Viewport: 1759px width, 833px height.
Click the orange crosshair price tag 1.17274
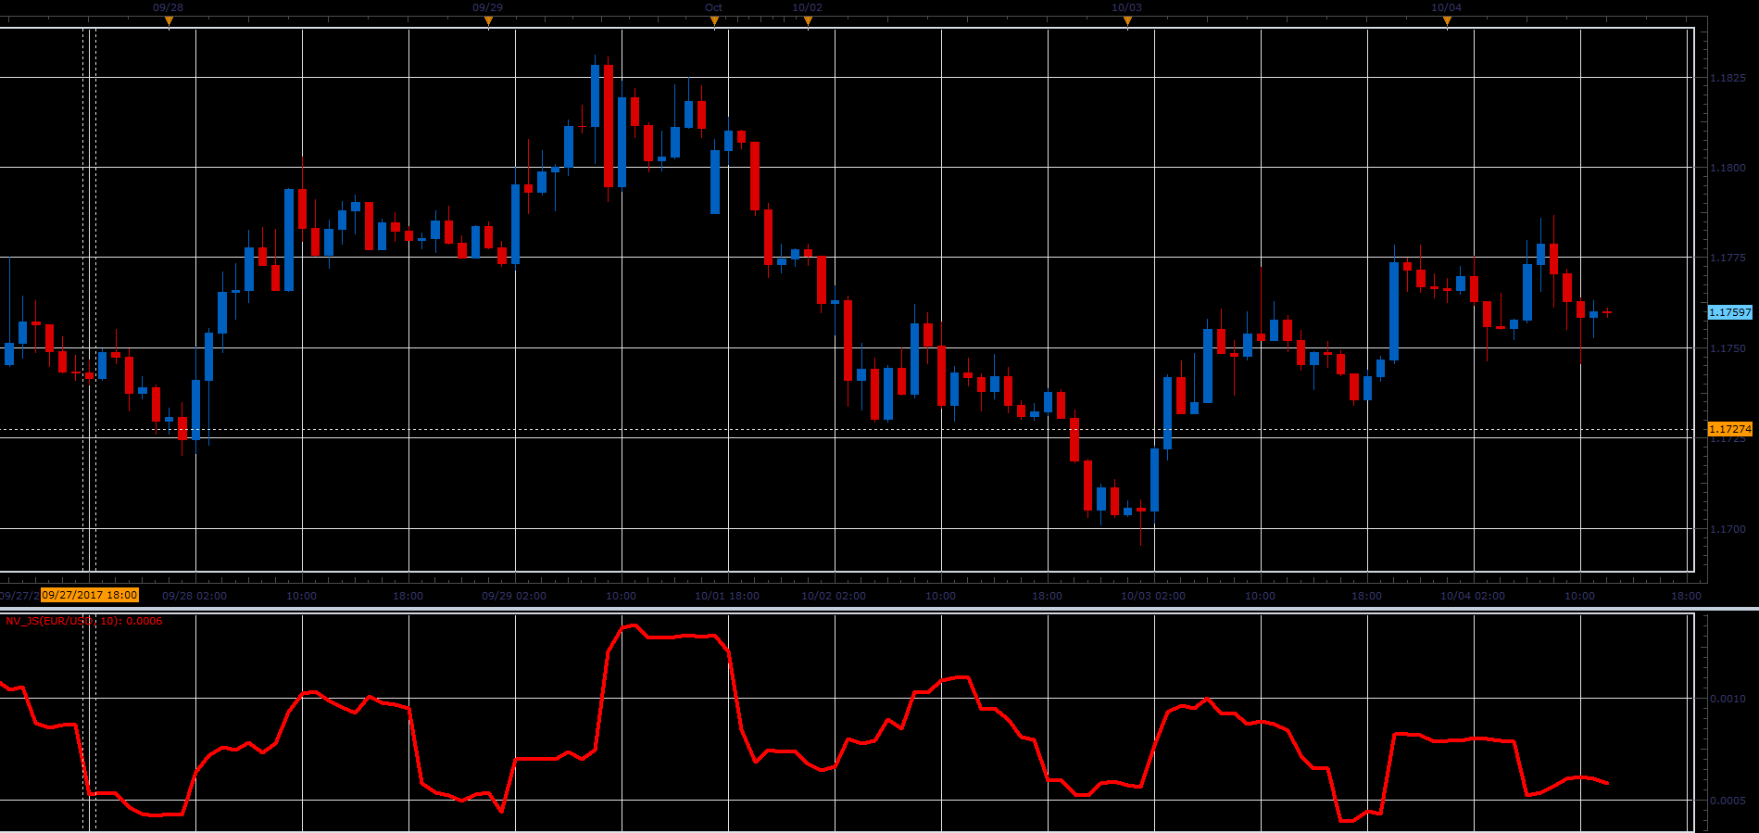[1729, 429]
